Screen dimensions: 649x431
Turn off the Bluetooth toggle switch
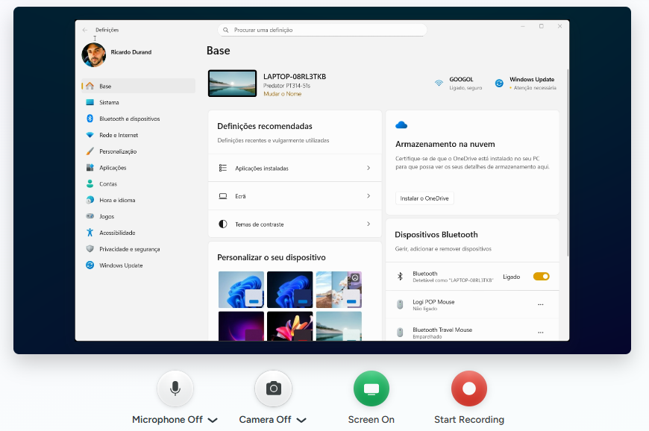[x=541, y=277]
